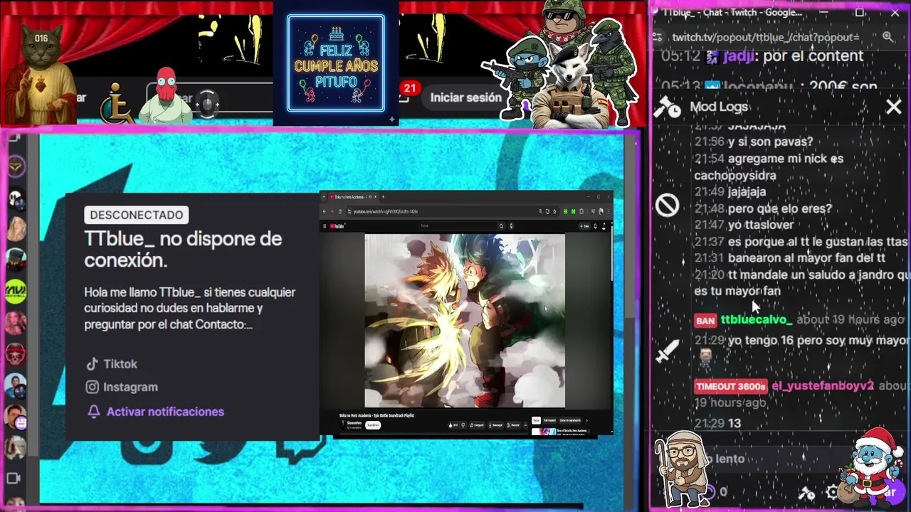The width and height of the screenshot is (911, 512).
Task: Open el_yustefanboyv2 user in Mod Logs
Action: [x=822, y=386]
